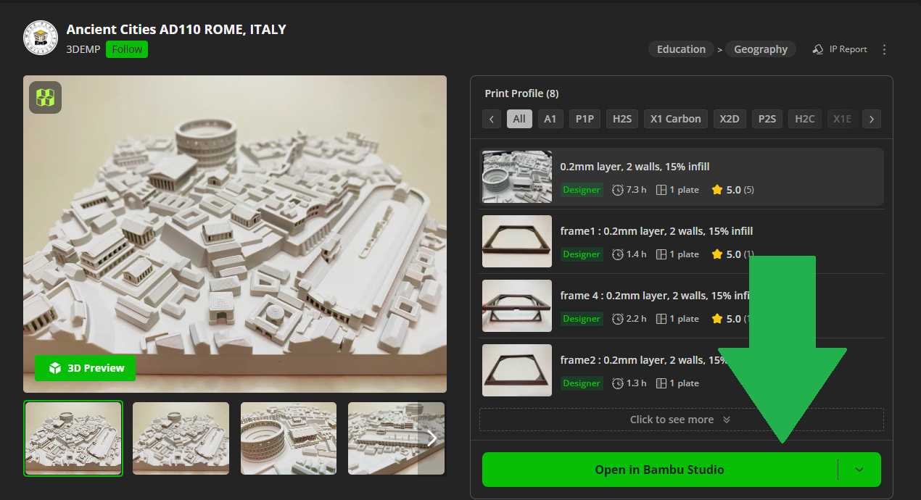Image resolution: width=921 pixels, height=500 pixels.
Task: Go to next gallery thumbnails arrow
Action: pyautogui.click(x=431, y=438)
